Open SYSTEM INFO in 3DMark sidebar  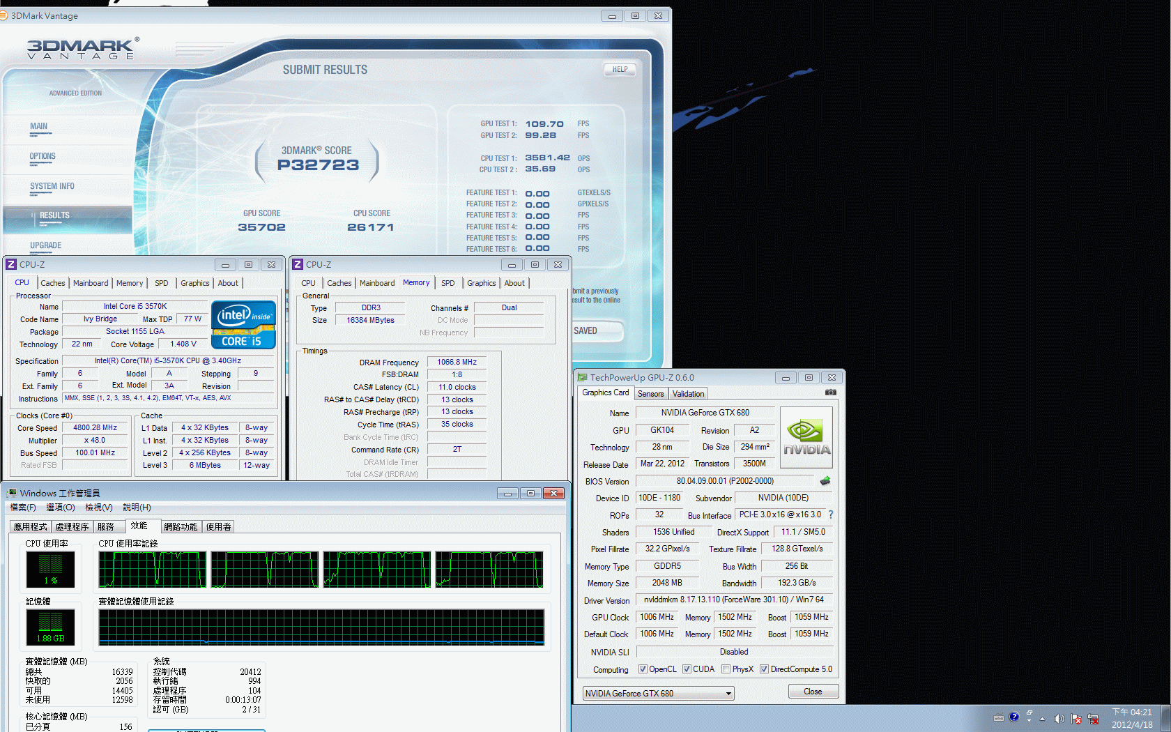click(x=52, y=186)
